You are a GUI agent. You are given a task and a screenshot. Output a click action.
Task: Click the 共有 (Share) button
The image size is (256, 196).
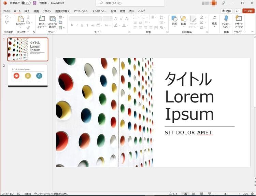[248, 11]
